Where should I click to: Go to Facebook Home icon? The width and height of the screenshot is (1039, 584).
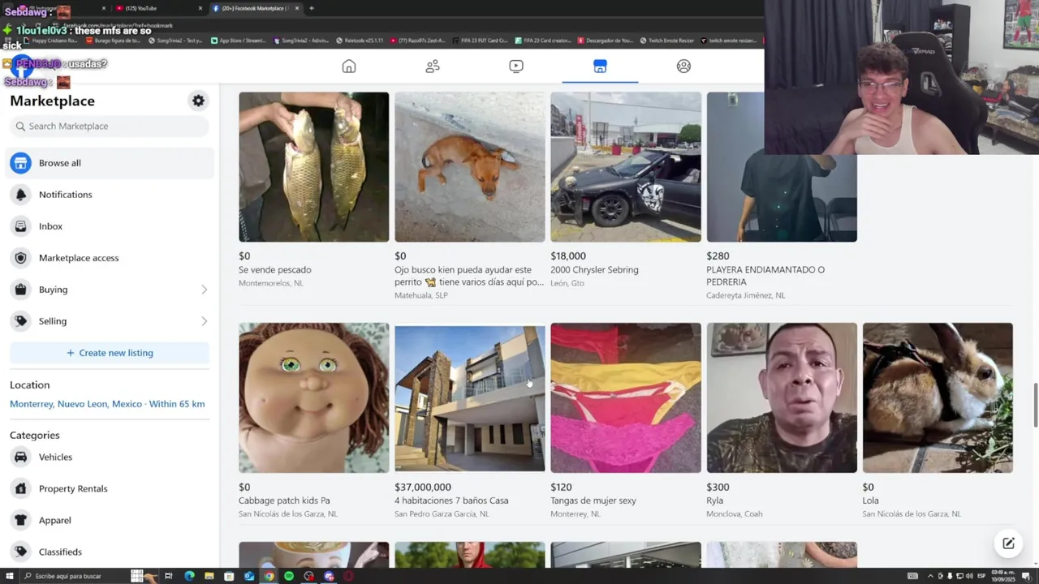(349, 67)
